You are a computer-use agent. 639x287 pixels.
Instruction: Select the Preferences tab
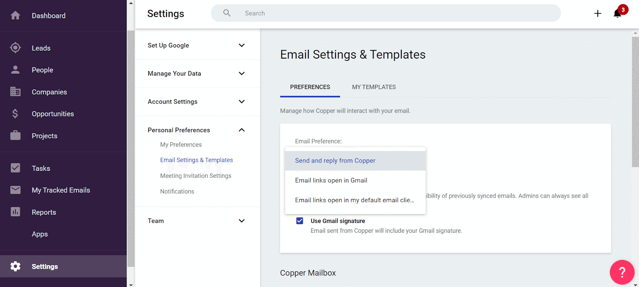[x=310, y=87]
